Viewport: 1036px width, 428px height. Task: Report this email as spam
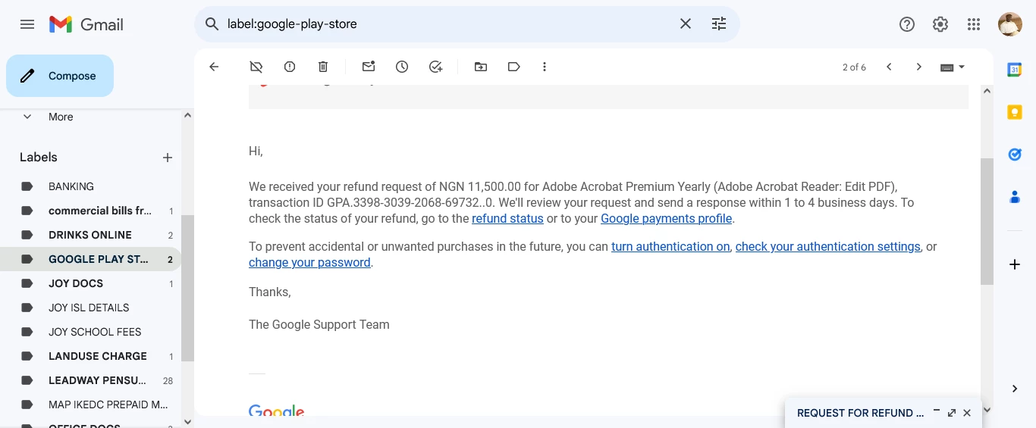[290, 67]
